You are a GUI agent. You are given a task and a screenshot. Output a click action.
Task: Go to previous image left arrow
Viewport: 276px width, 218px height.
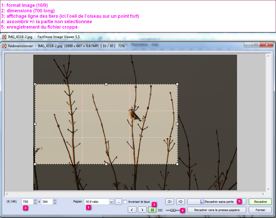coord(170,202)
